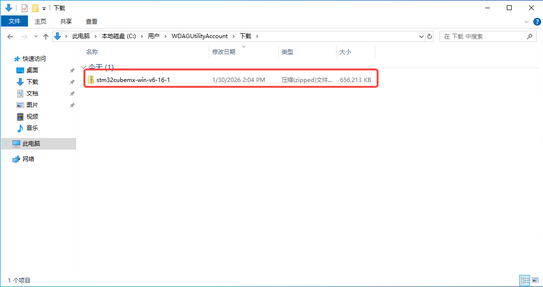Open the stm32cubemx-win-v6-16-1 zip file icon
Image resolution: width=543 pixels, height=287 pixels.
click(x=91, y=80)
